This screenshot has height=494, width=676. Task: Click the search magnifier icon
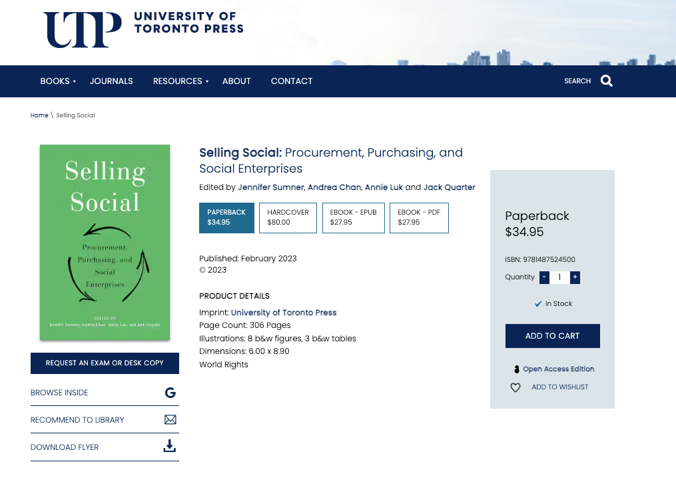tap(606, 81)
